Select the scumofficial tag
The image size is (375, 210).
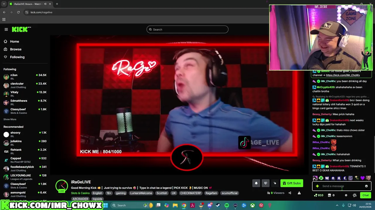click(229, 193)
